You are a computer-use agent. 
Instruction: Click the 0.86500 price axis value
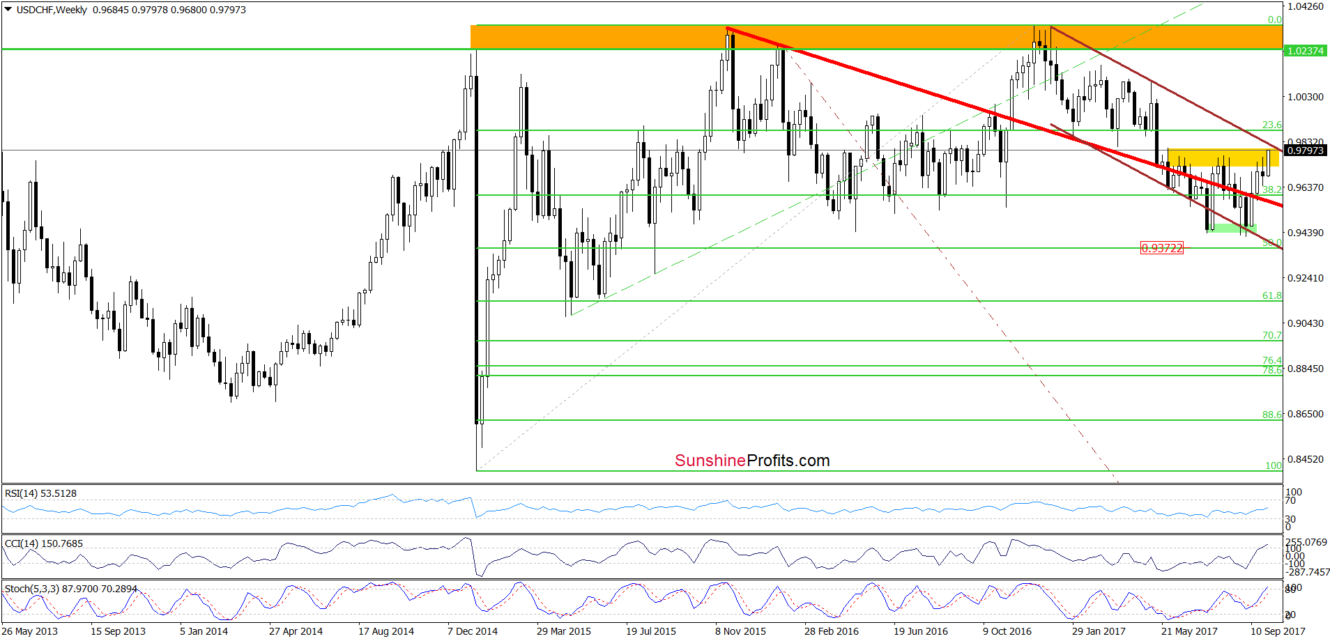pyautogui.click(x=1305, y=414)
